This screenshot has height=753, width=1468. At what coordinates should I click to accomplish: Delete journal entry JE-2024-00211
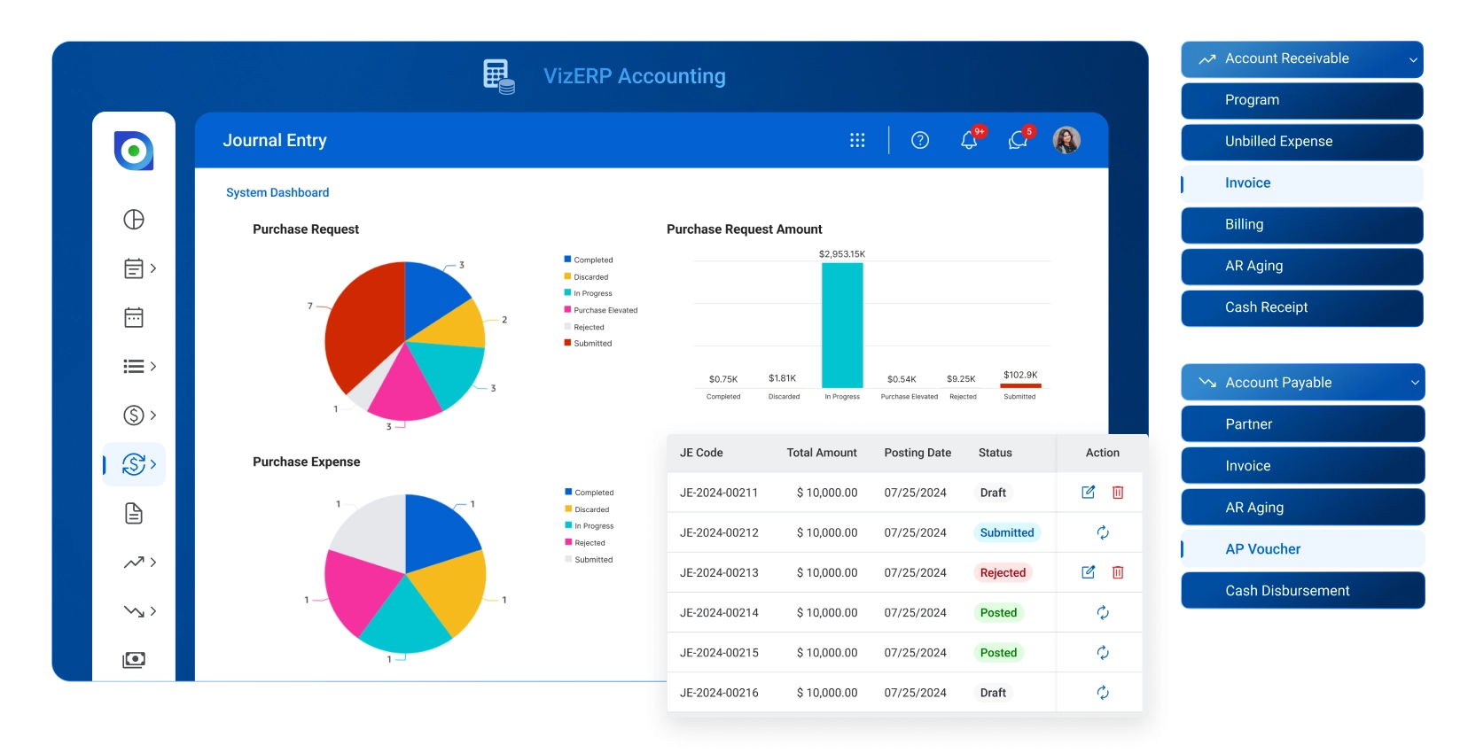click(x=1118, y=492)
